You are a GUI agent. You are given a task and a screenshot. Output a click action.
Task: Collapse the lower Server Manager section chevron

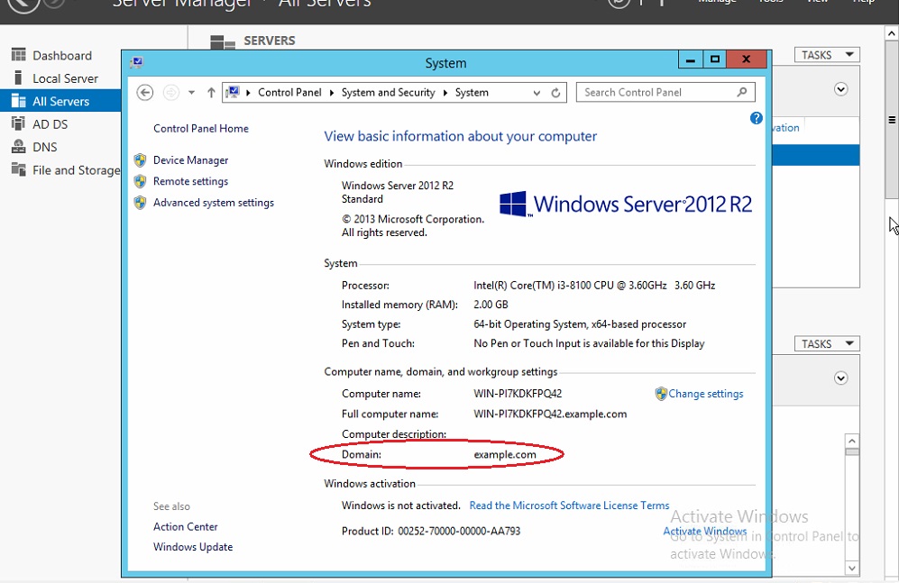click(x=841, y=378)
